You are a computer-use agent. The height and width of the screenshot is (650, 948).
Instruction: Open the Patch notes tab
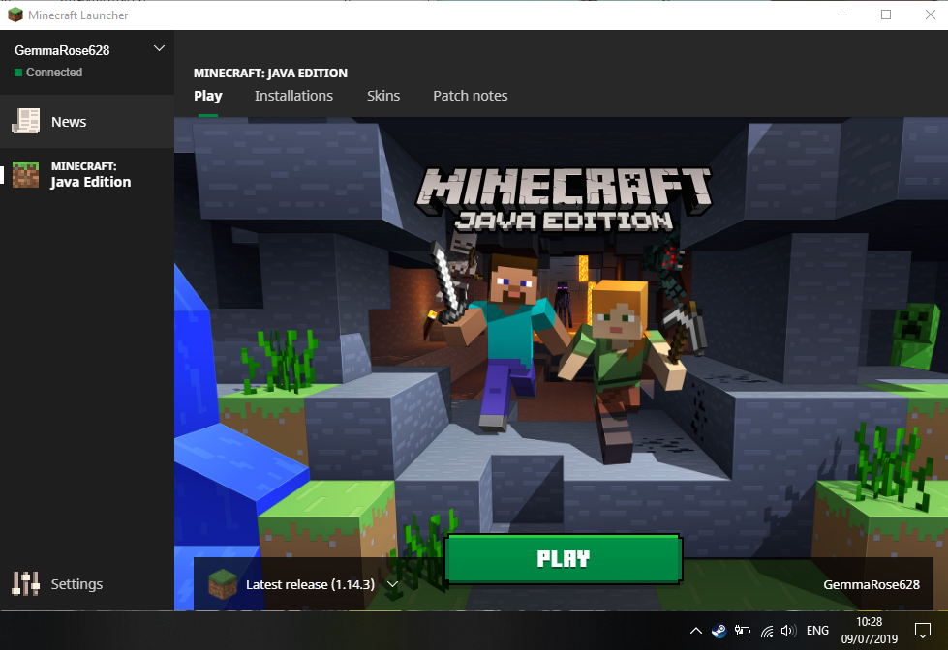coord(471,96)
